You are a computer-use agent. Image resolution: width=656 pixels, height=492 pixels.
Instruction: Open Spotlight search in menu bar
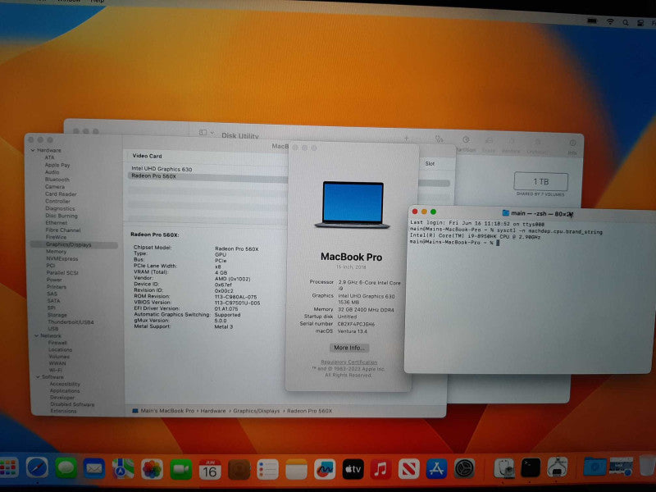626,23
